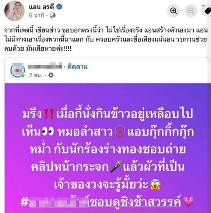
Task: Follow the shared page via ติดตาม
Action: pyautogui.click(x=78, y=67)
